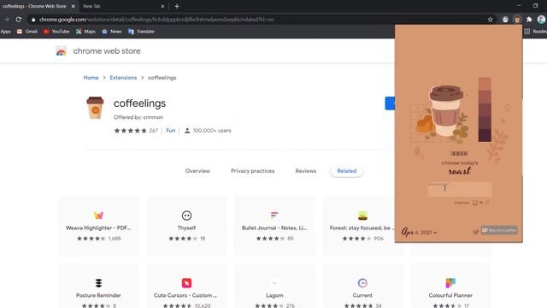Open the Colourful Planner extension card
Image resolution: width=547 pixels, height=308 pixels.
pos(450,287)
